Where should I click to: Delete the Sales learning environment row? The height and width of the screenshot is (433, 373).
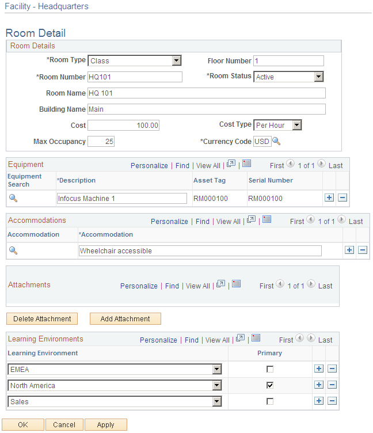[x=332, y=401]
